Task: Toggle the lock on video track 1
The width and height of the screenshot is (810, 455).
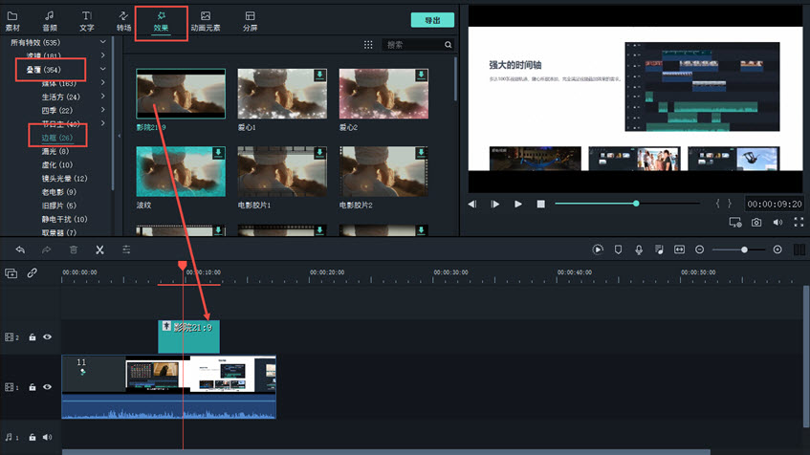Action: [x=33, y=387]
